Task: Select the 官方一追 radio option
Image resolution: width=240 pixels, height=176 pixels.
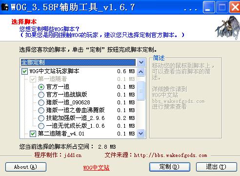Action: [x=41, y=87]
